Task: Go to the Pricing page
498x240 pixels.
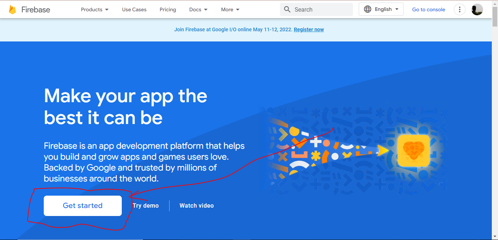Action: (x=168, y=9)
